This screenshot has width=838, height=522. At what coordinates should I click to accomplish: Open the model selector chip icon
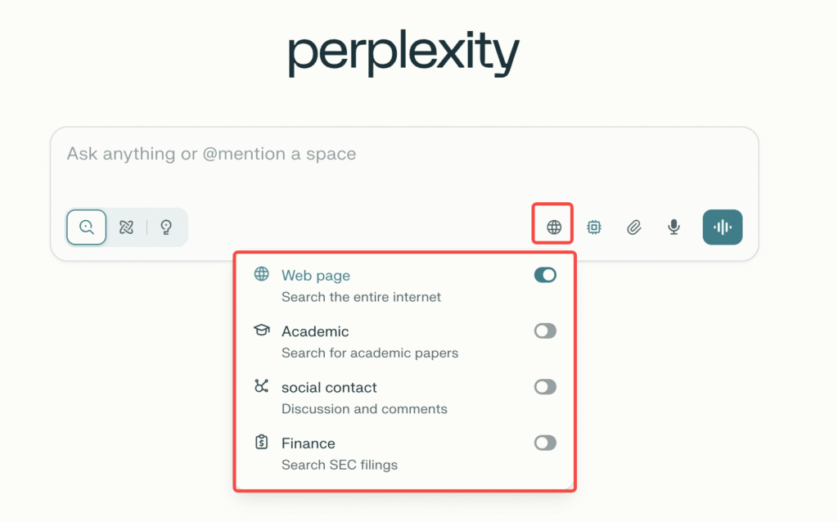tap(594, 227)
